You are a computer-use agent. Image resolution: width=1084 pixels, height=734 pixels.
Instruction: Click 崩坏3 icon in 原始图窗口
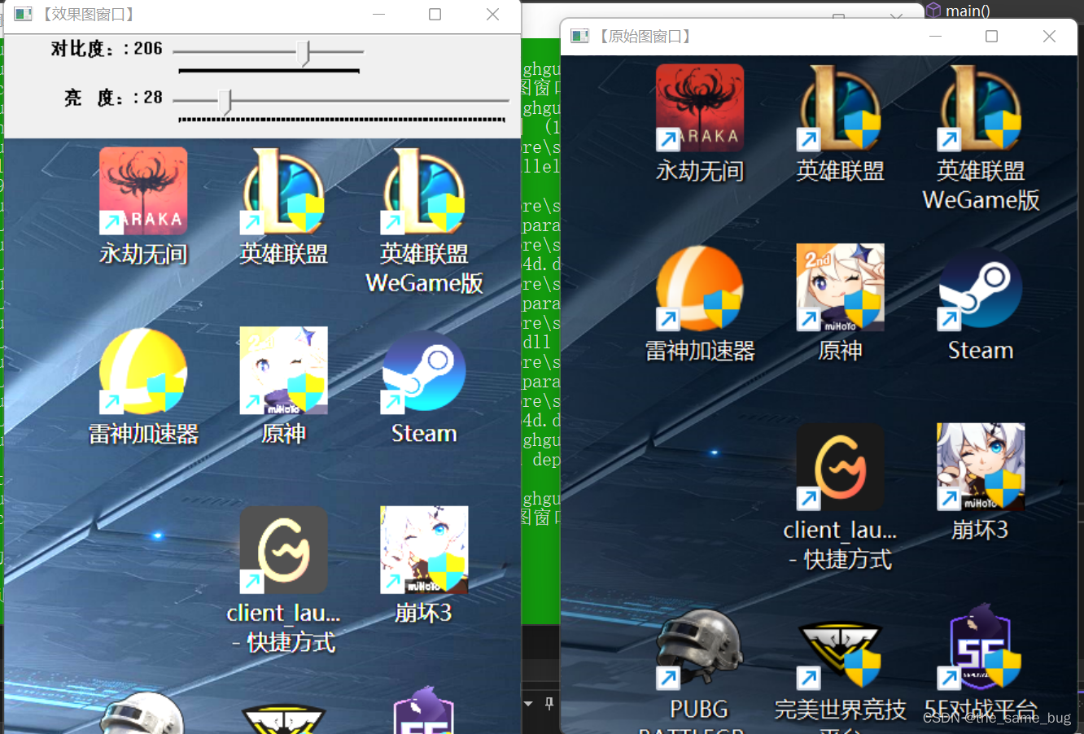point(981,467)
